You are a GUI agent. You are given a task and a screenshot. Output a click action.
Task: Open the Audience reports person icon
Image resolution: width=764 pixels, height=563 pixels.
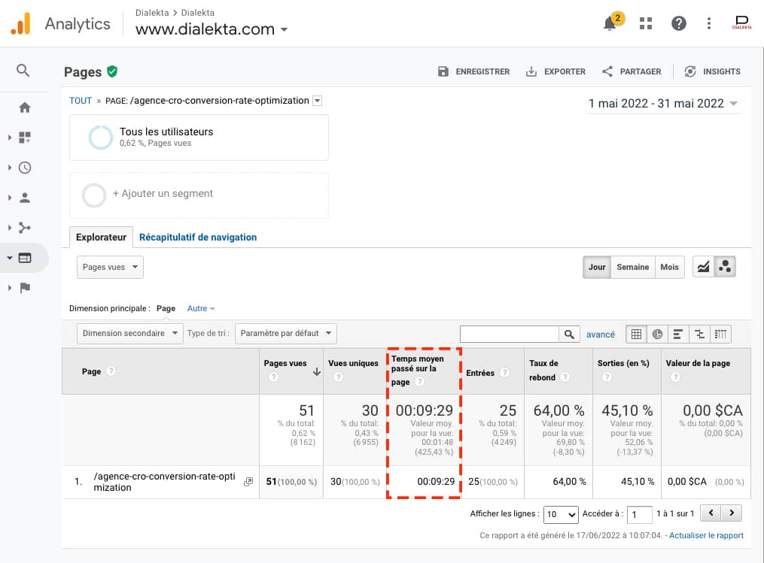click(x=23, y=197)
